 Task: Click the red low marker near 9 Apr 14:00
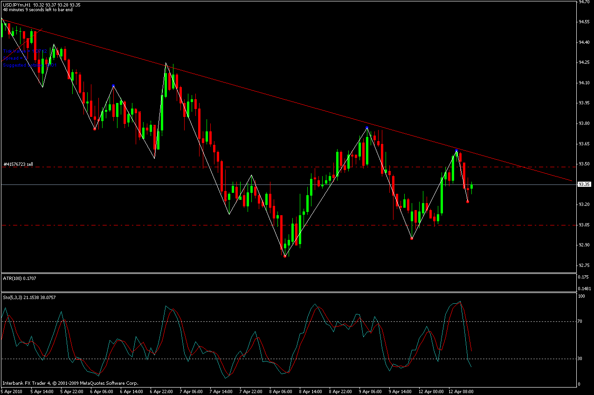pyautogui.click(x=411, y=238)
